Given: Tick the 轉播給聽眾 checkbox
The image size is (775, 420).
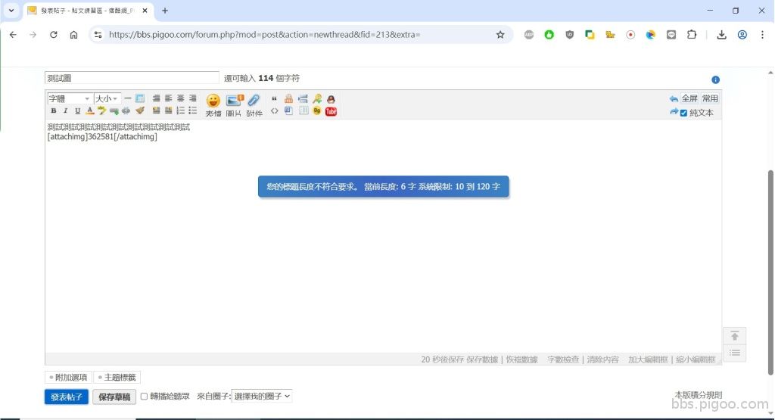Looking at the screenshot, I should [145, 397].
